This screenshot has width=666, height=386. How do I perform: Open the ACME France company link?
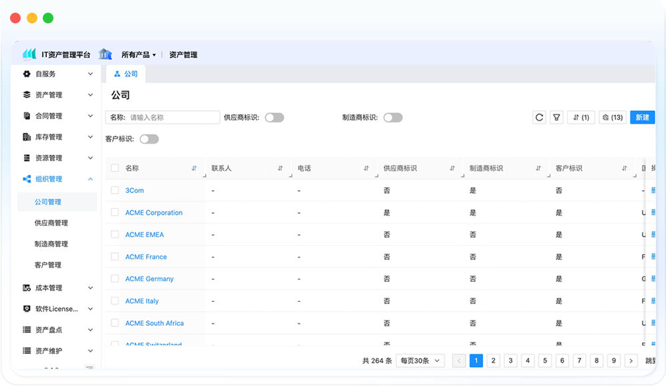click(146, 257)
